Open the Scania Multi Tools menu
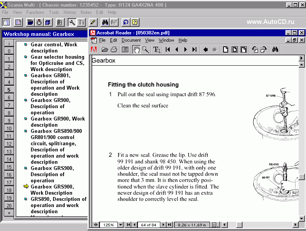This screenshot has width=306, height=231. (x=54, y=12)
